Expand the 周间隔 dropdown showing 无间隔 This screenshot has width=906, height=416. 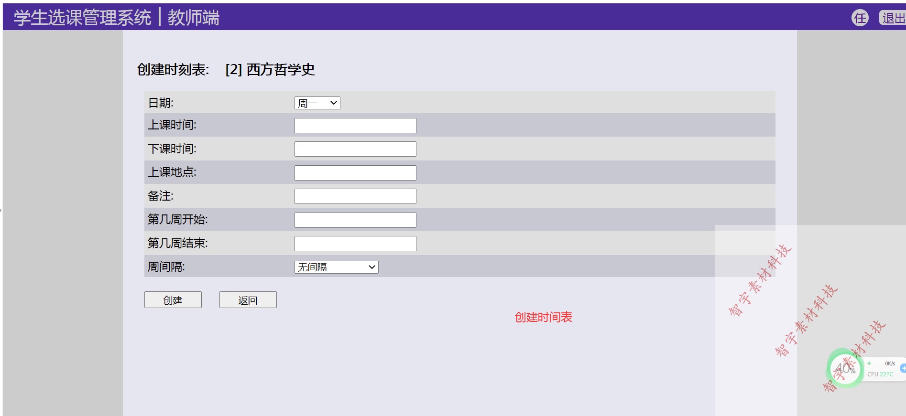tap(336, 267)
